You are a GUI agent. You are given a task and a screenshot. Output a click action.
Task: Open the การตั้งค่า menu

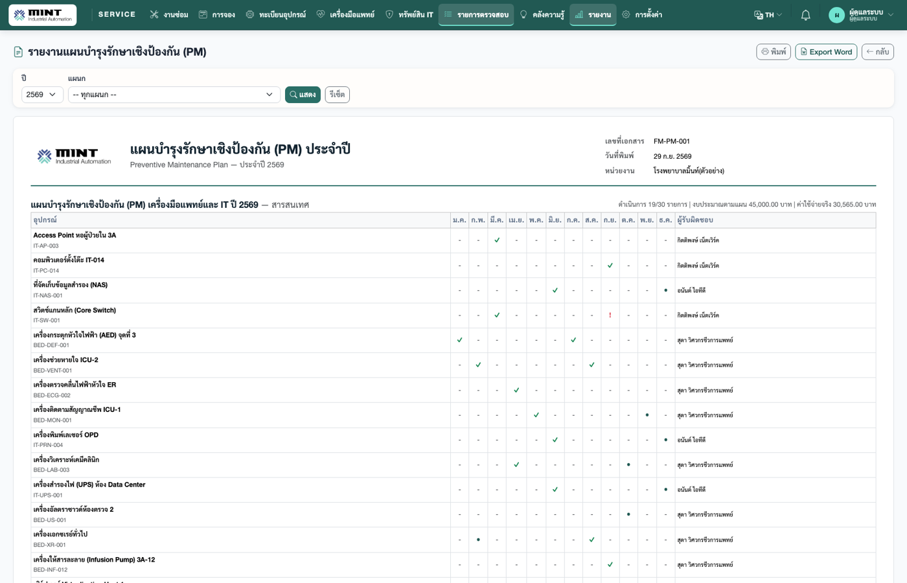pyautogui.click(x=641, y=14)
